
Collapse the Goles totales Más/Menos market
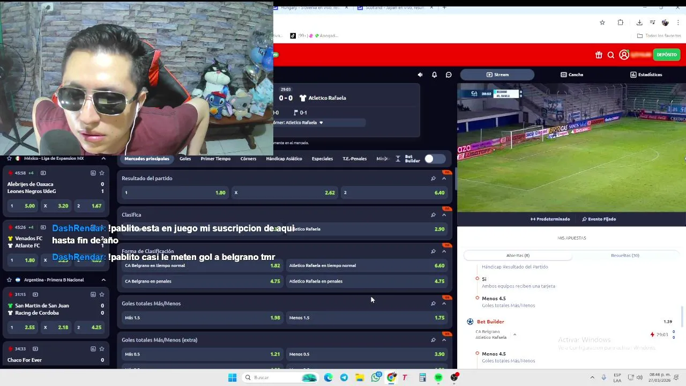[x=444, y=303]
